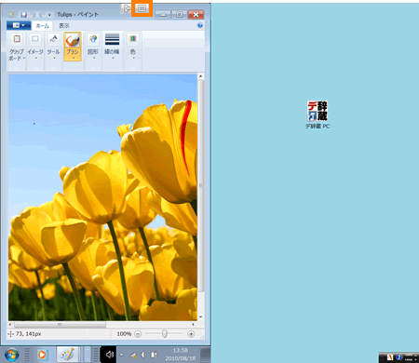Open the Windows Start orb
419x363 pixels.
pos(12,355)
